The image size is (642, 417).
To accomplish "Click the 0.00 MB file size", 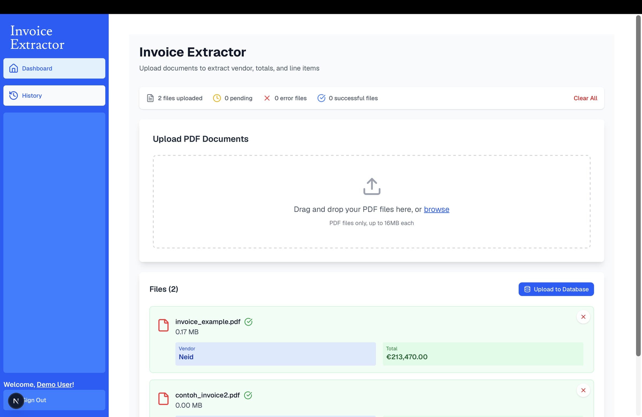I will tap(189, 405).
